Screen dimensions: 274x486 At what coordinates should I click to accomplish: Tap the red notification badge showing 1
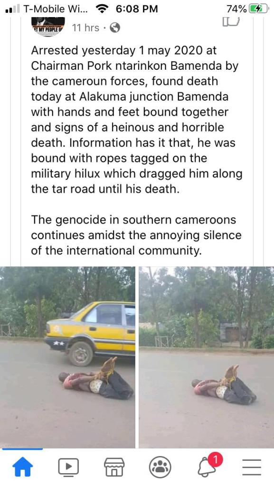click(x=216, y=460)
